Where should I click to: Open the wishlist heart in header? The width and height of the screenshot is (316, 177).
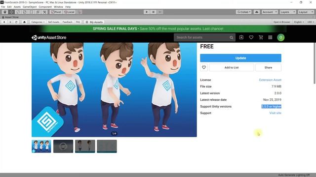tap(251, 37)
